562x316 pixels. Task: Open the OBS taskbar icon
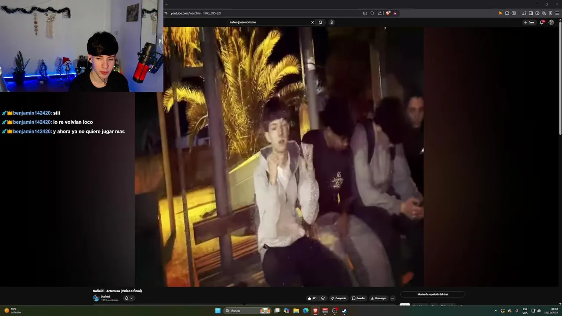tap(335, 311)
